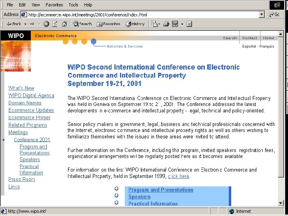This screenshot has width=288, height=216.
Task: Open the address bar dropdown
Action: (262, 15)
